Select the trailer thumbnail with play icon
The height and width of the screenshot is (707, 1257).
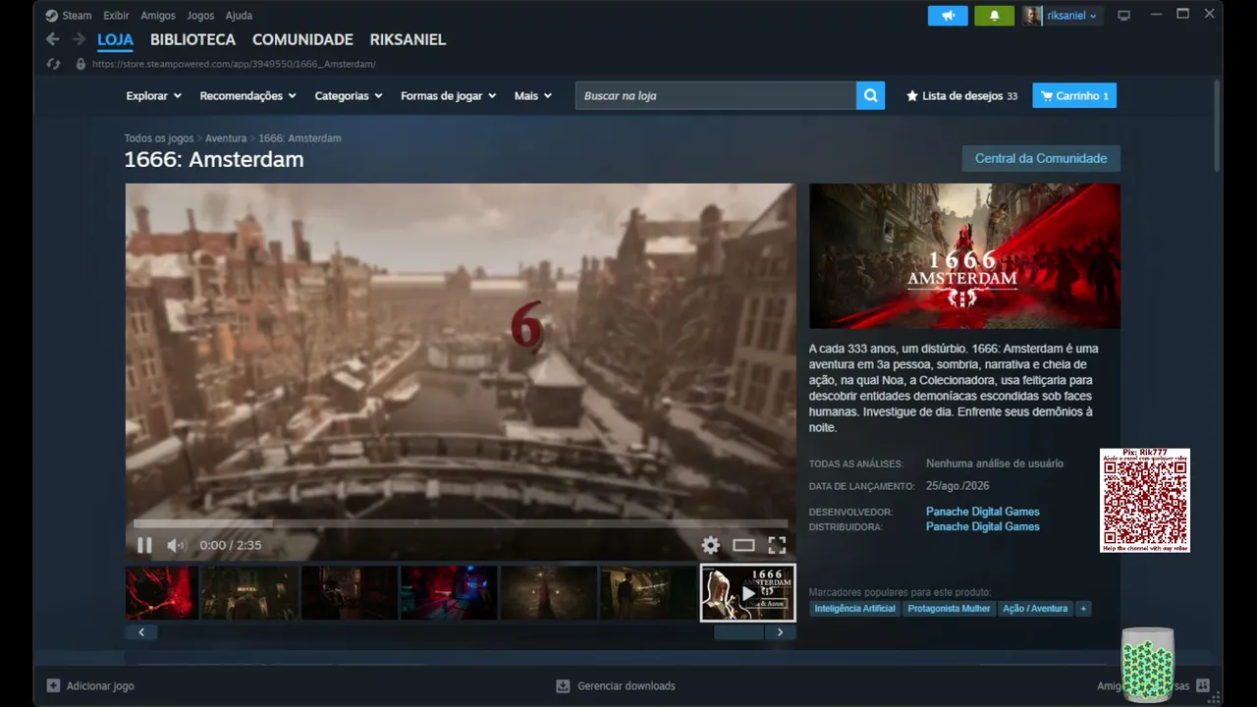(748, 593)
